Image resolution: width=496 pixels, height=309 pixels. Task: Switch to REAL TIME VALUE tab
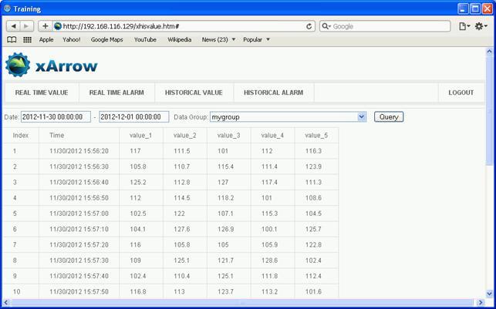pos(42,92)
